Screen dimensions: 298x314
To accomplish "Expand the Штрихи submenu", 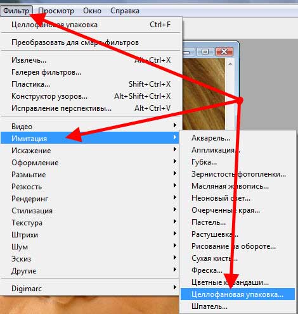I will click(91, 234).
